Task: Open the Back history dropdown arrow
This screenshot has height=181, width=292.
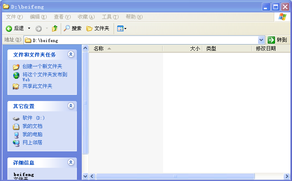Action: coord(29,28)
